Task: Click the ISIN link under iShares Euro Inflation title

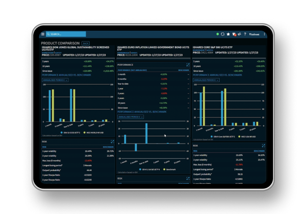Action: 123,53
